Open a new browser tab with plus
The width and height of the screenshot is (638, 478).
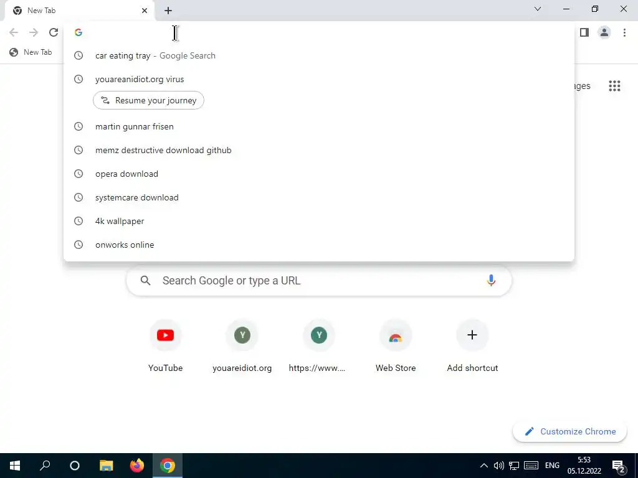point(168,11)
